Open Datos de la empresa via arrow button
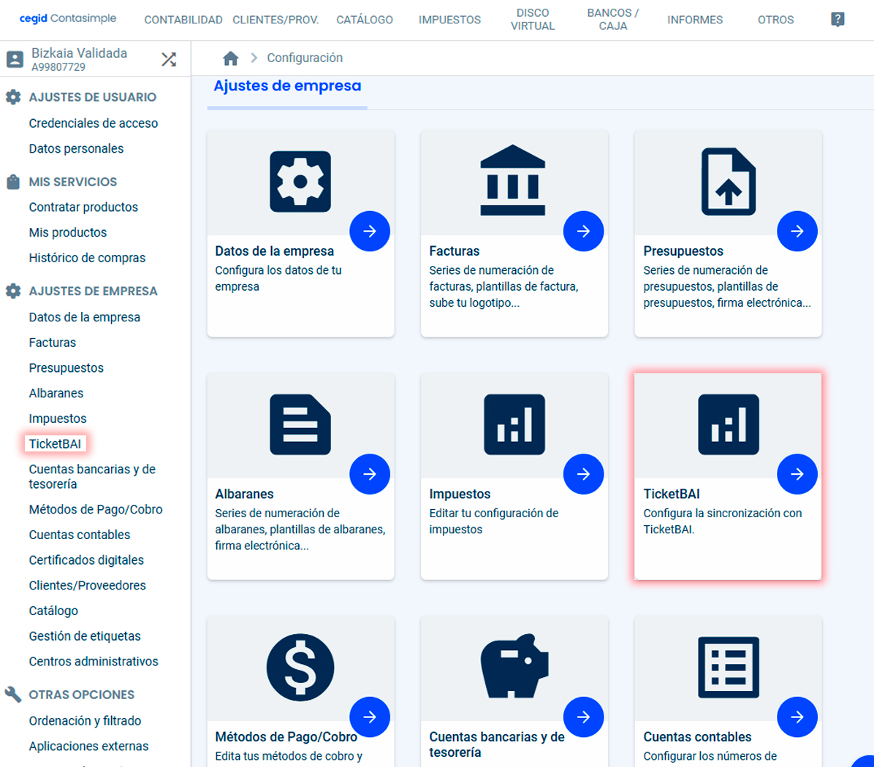The height and width of the screenshot is (767, 874). pyautogui.click(x=370, y=231)
